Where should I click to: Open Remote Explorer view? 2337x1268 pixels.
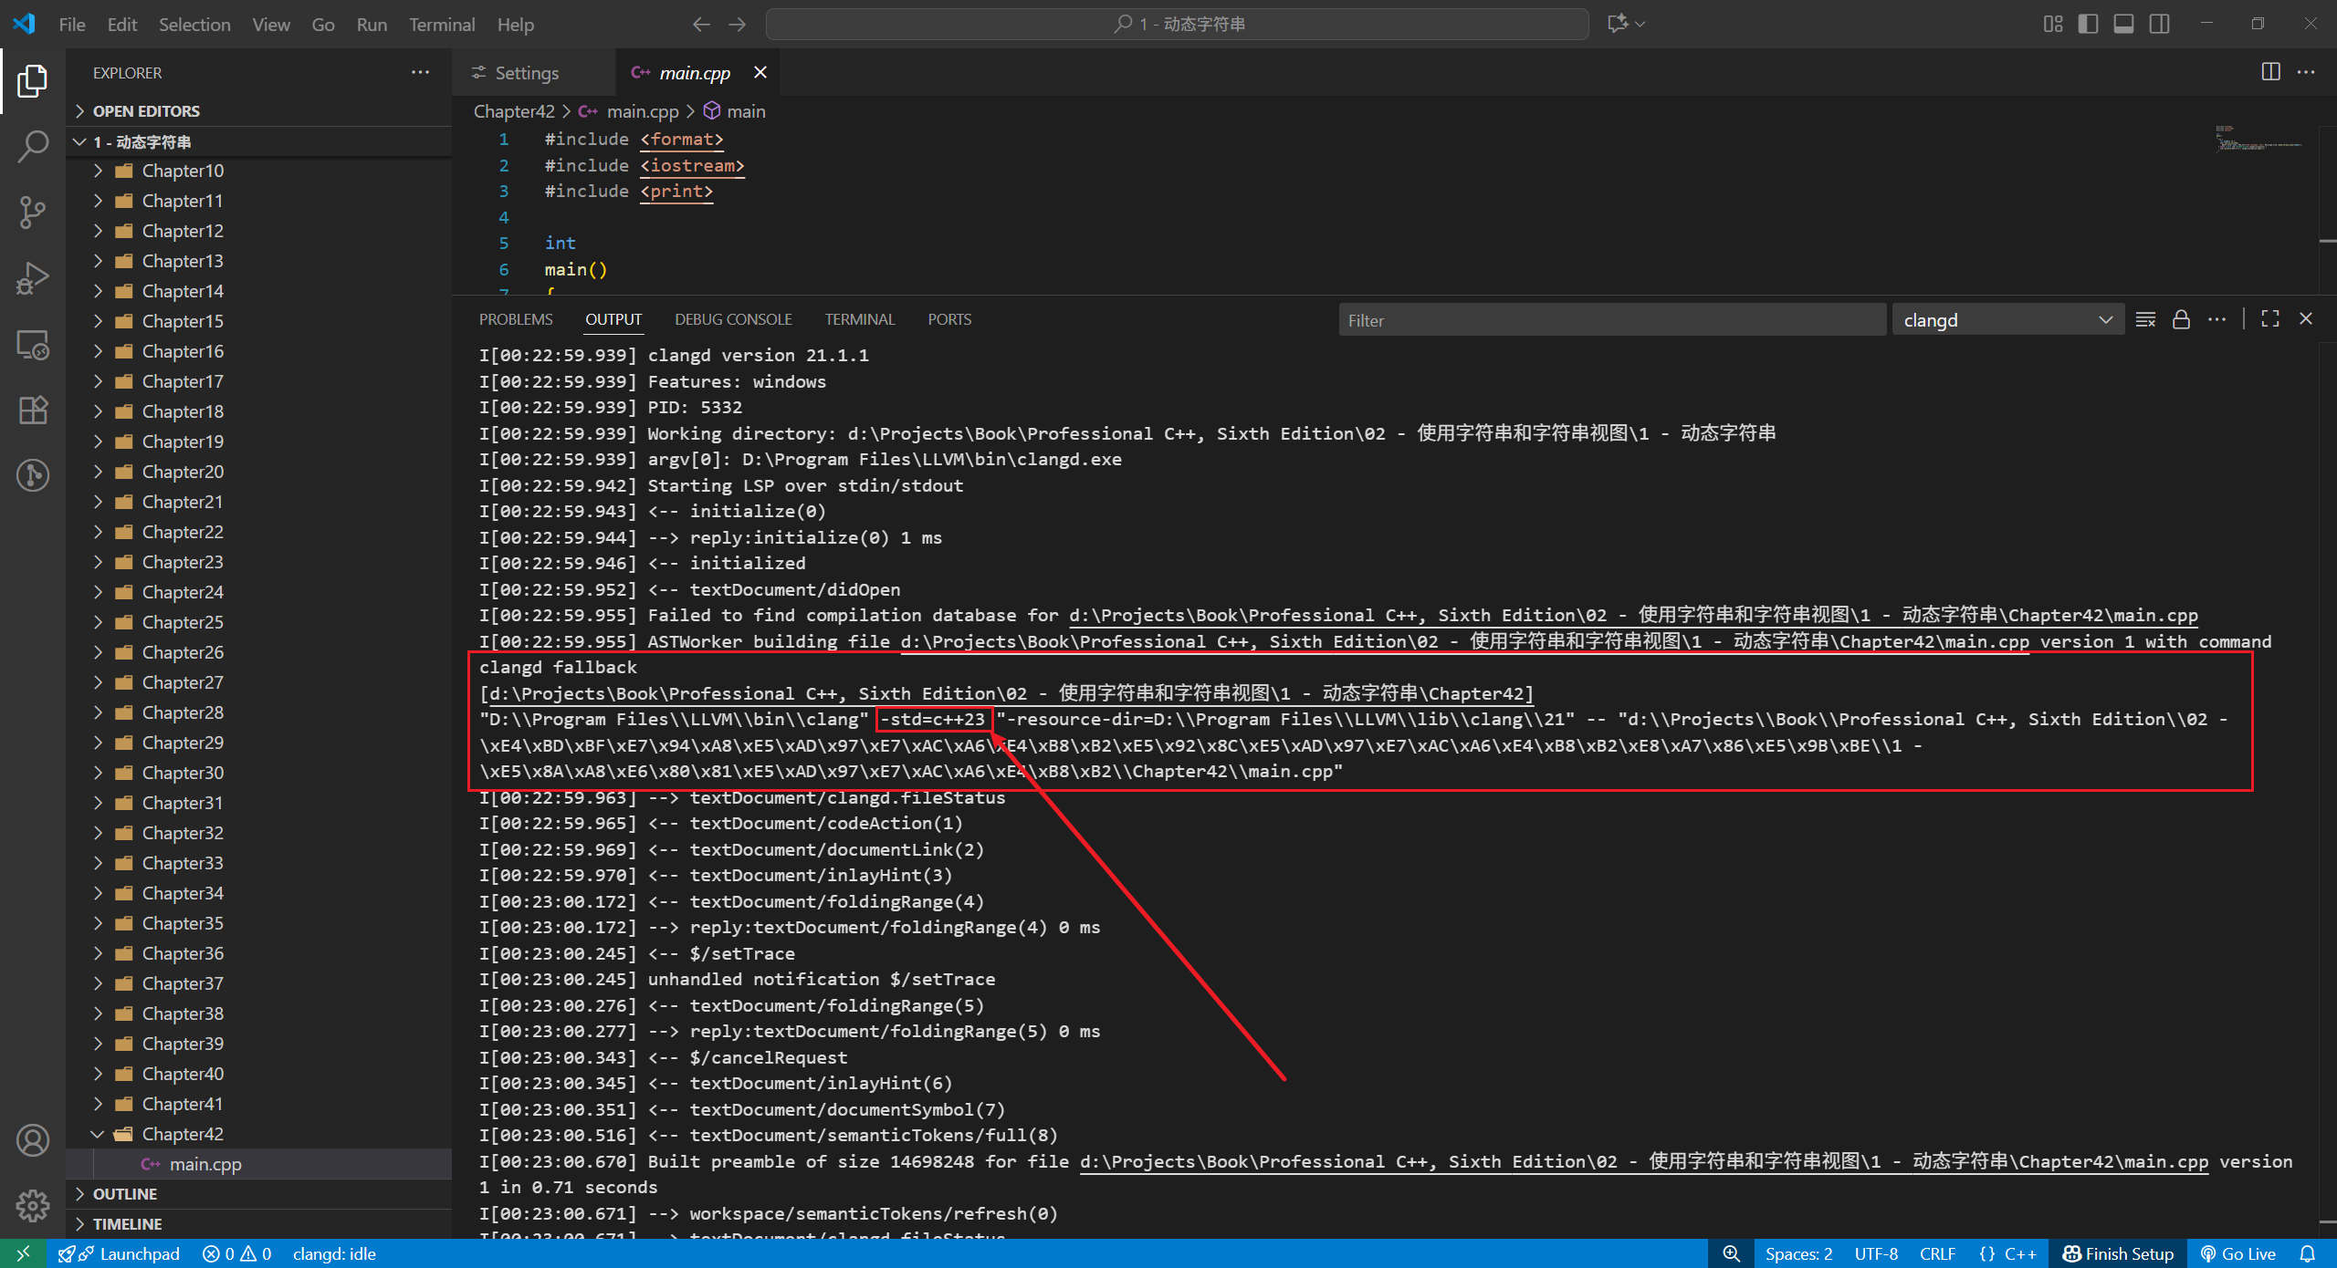click(x=33, y=345)
